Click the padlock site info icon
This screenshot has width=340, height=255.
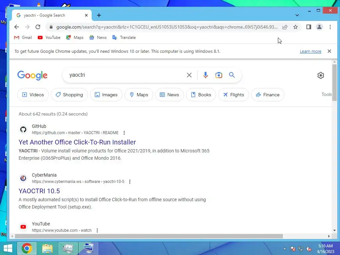click(51, 27)
